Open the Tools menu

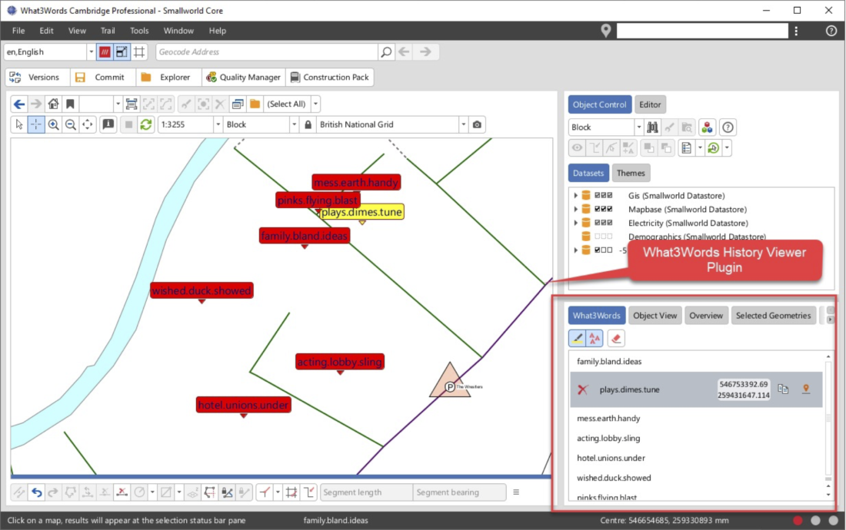139,31
